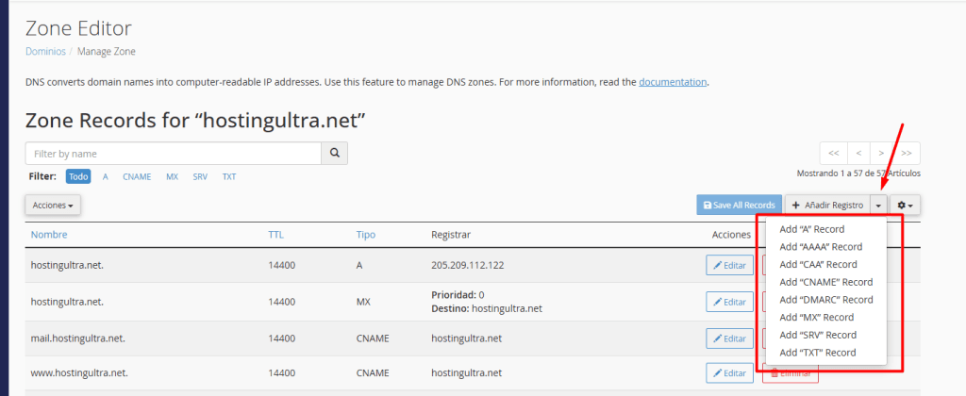
Task: Sort records by Nombre column
Action: coord(49,235)
